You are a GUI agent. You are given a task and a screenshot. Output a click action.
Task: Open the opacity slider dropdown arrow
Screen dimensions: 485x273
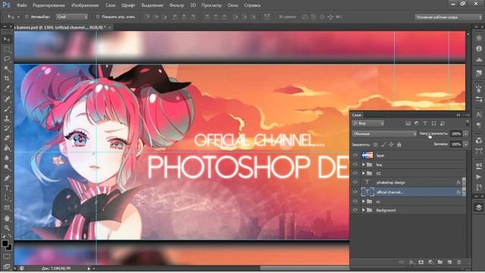[x=465, y=133]
